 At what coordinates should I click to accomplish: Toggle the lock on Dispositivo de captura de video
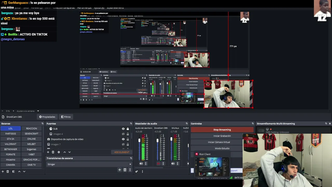tap(128, 139)
